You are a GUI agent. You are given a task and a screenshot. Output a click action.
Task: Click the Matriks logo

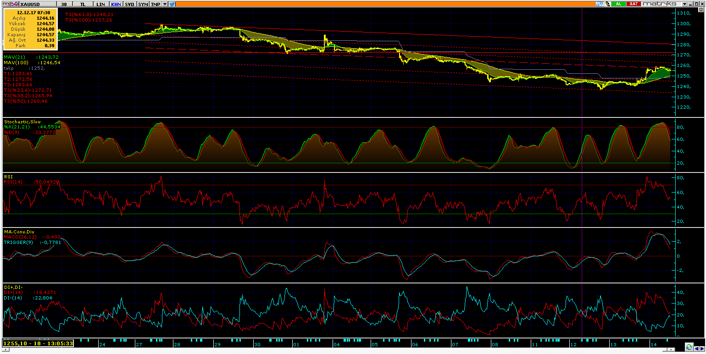(x=660, y=3)
